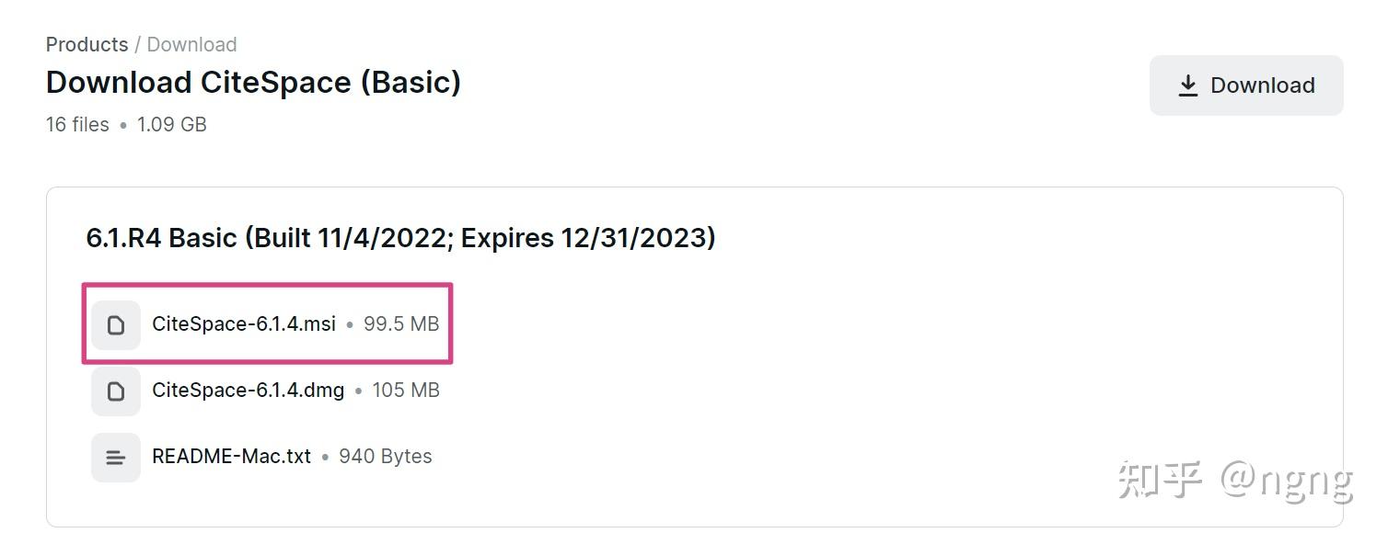Click the 16 files count text

(x=77, y=125)
